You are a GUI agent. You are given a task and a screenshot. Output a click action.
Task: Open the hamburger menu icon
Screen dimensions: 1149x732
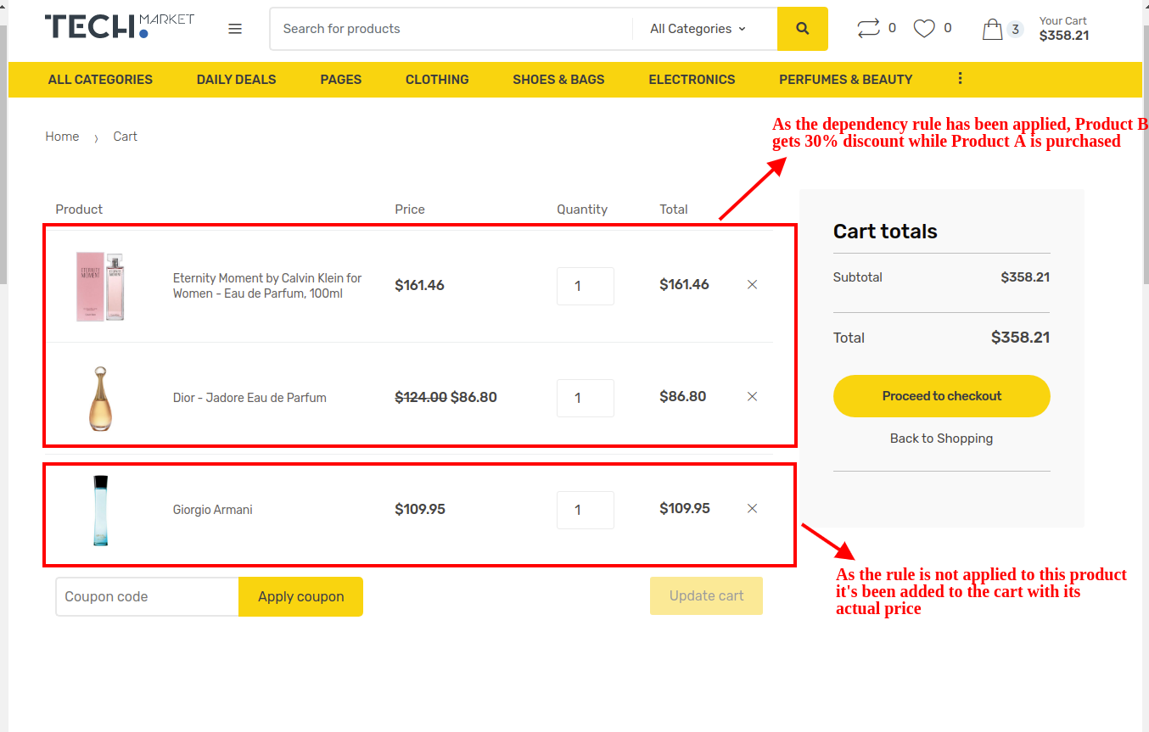click(x=235, y=29)
